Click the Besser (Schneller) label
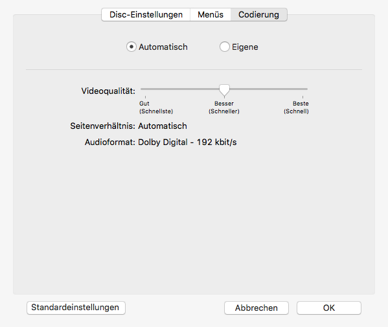 click(x=224, y=107)
